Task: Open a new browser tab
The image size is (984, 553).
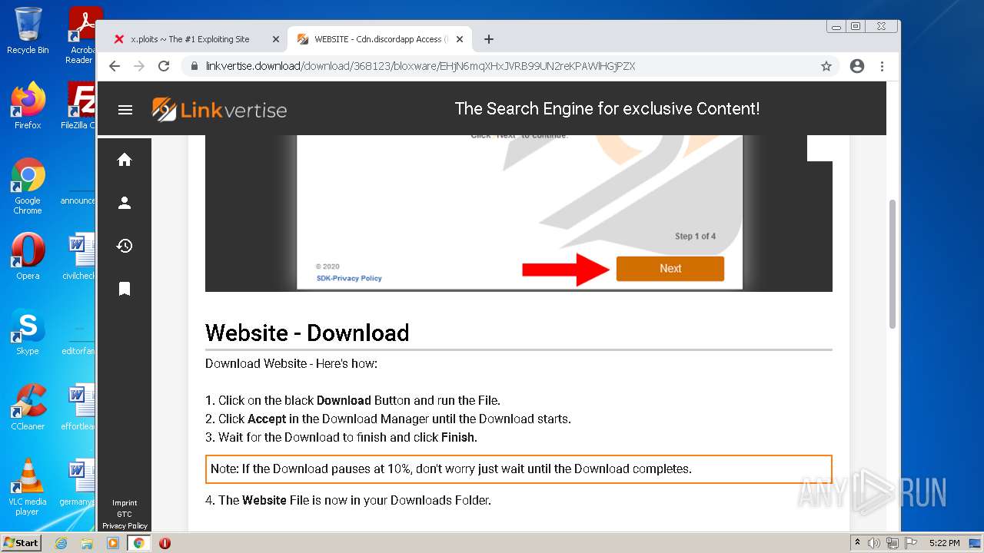Action: coord(489,39)
